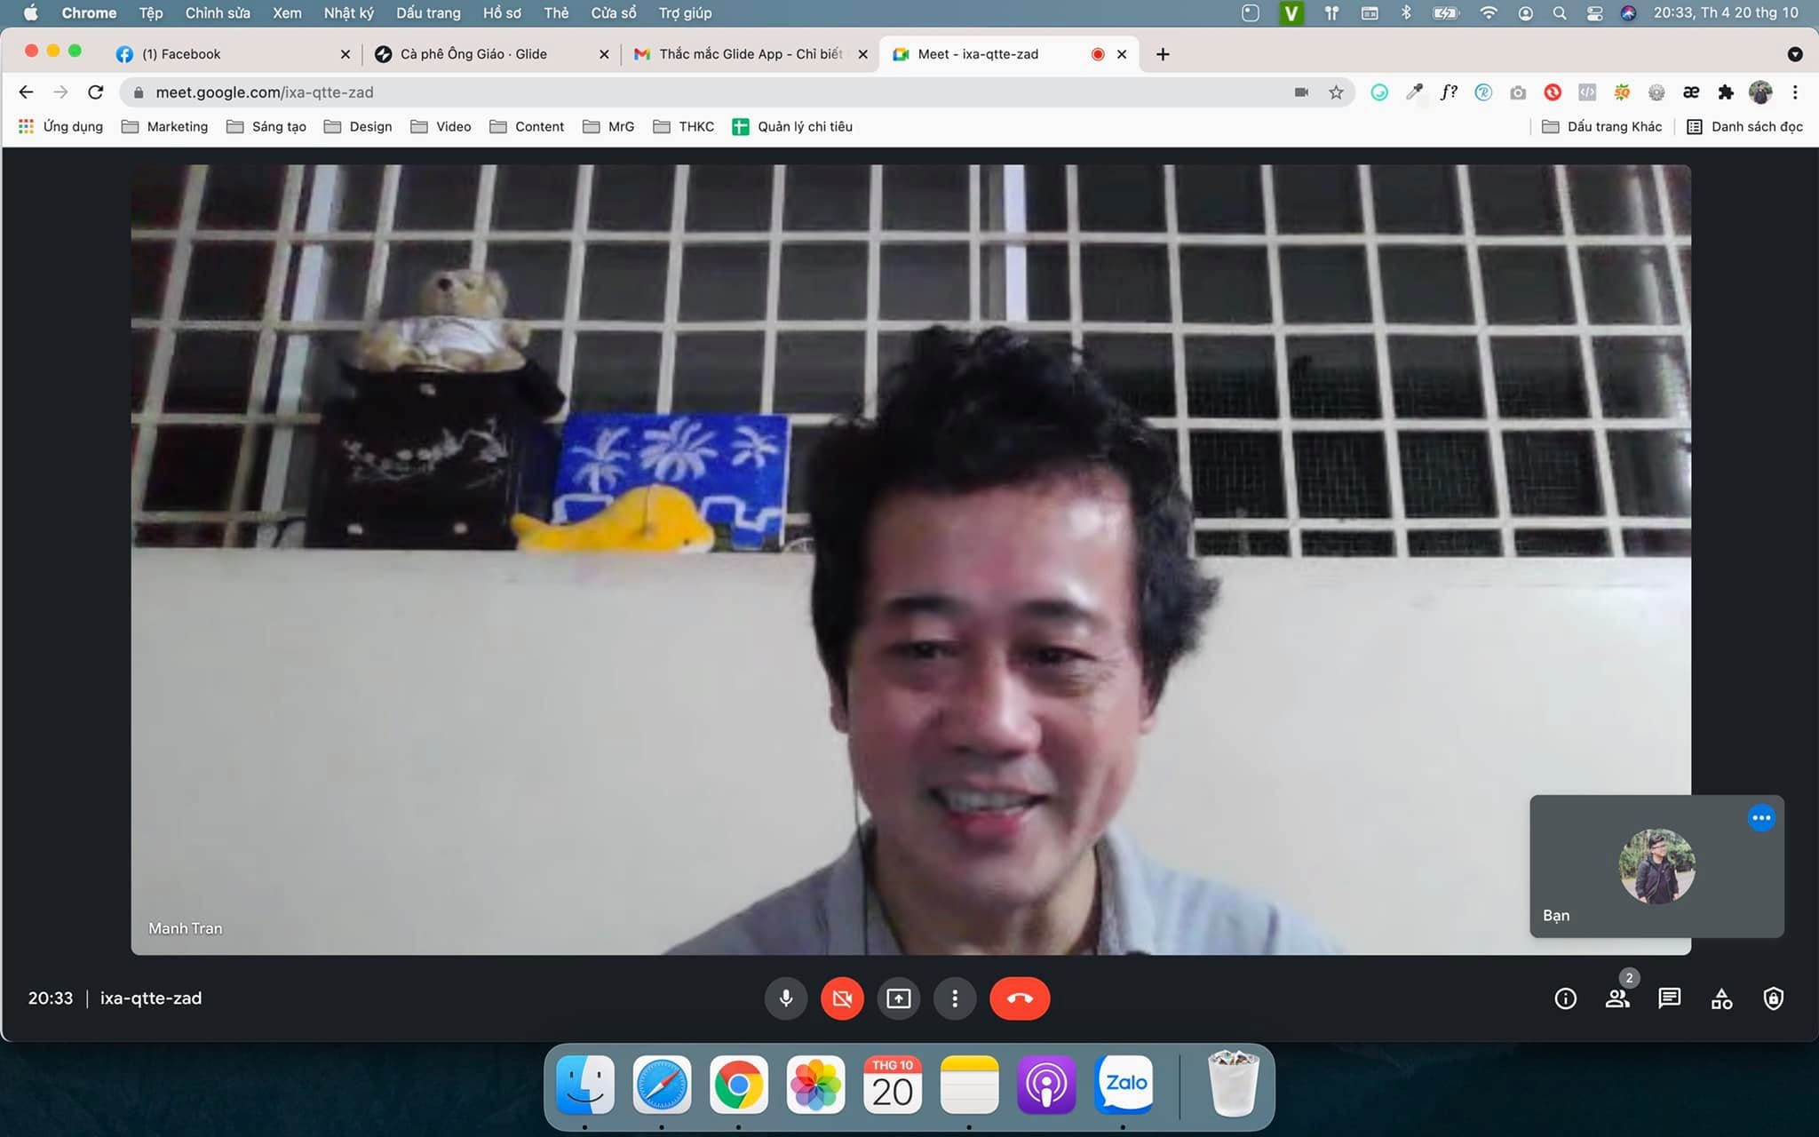Open macOS Control Center in menu bar
This screenshot has height=1137, width=1819.
[x=1594, y=13]
